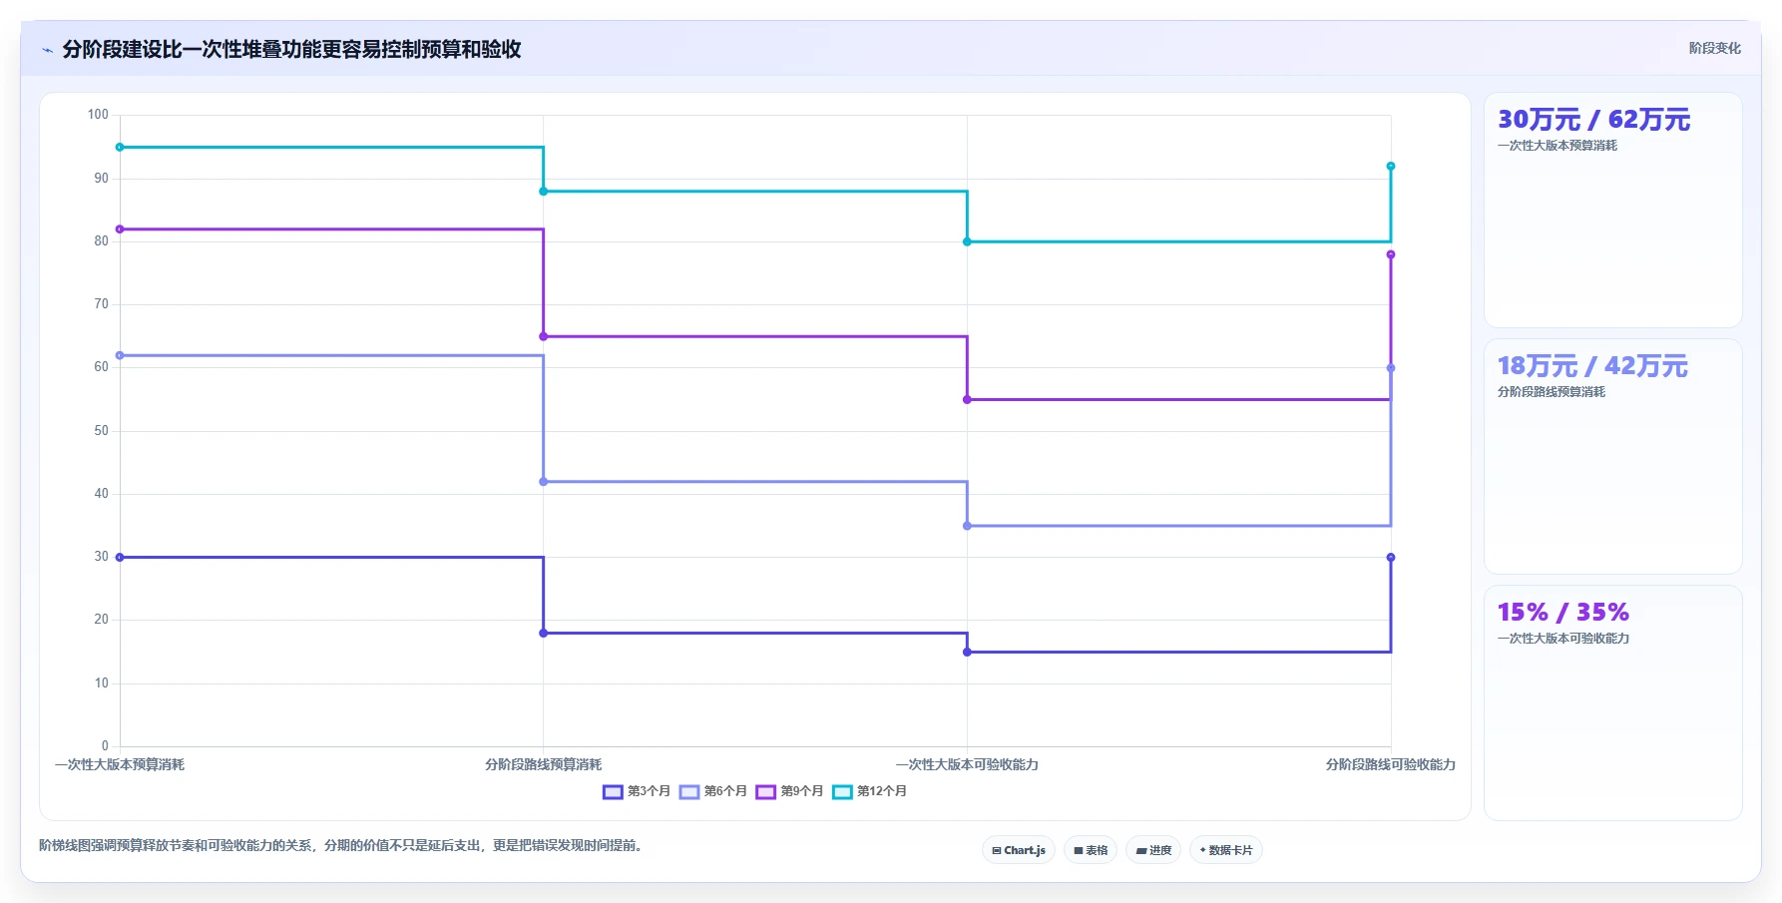Click the 第6个月 data point at value 42
The image size is (1782, 903).
[x=544, y=482]
